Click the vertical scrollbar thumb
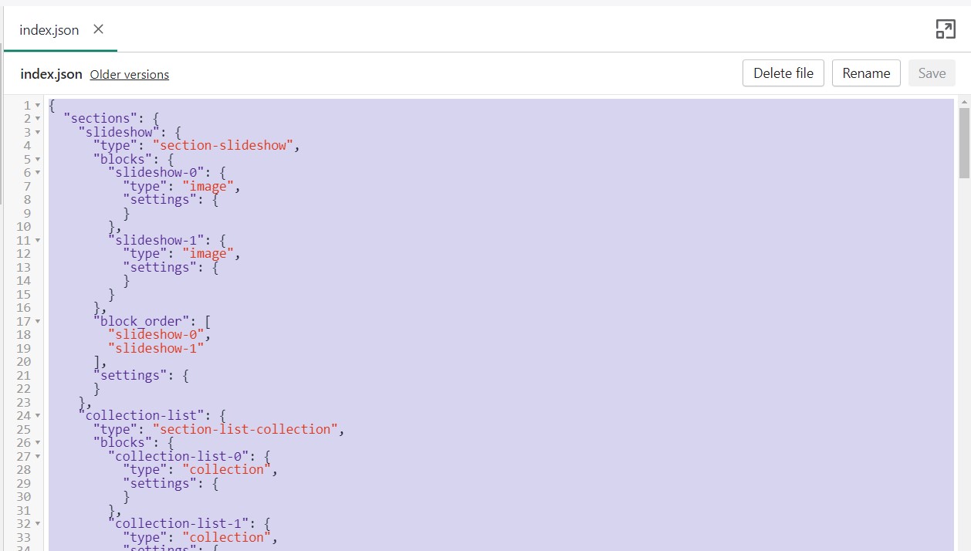 (x=964, y=143)
